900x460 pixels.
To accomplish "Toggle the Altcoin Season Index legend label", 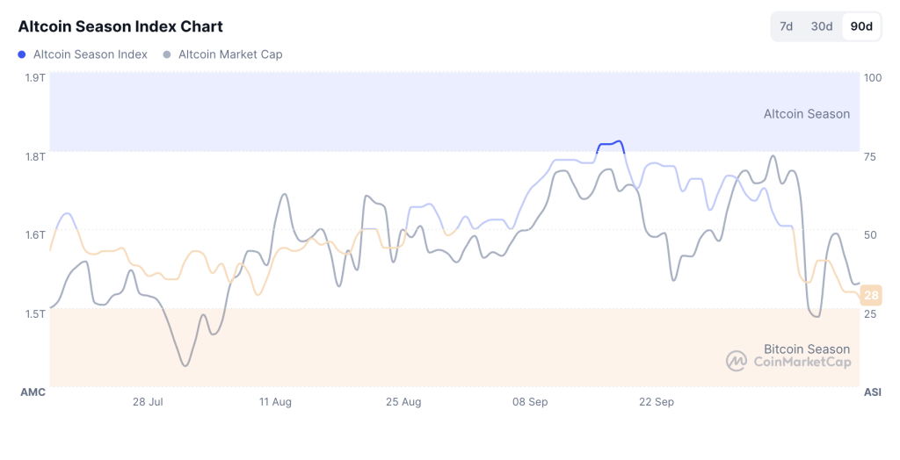I will [x=91, y=54].
